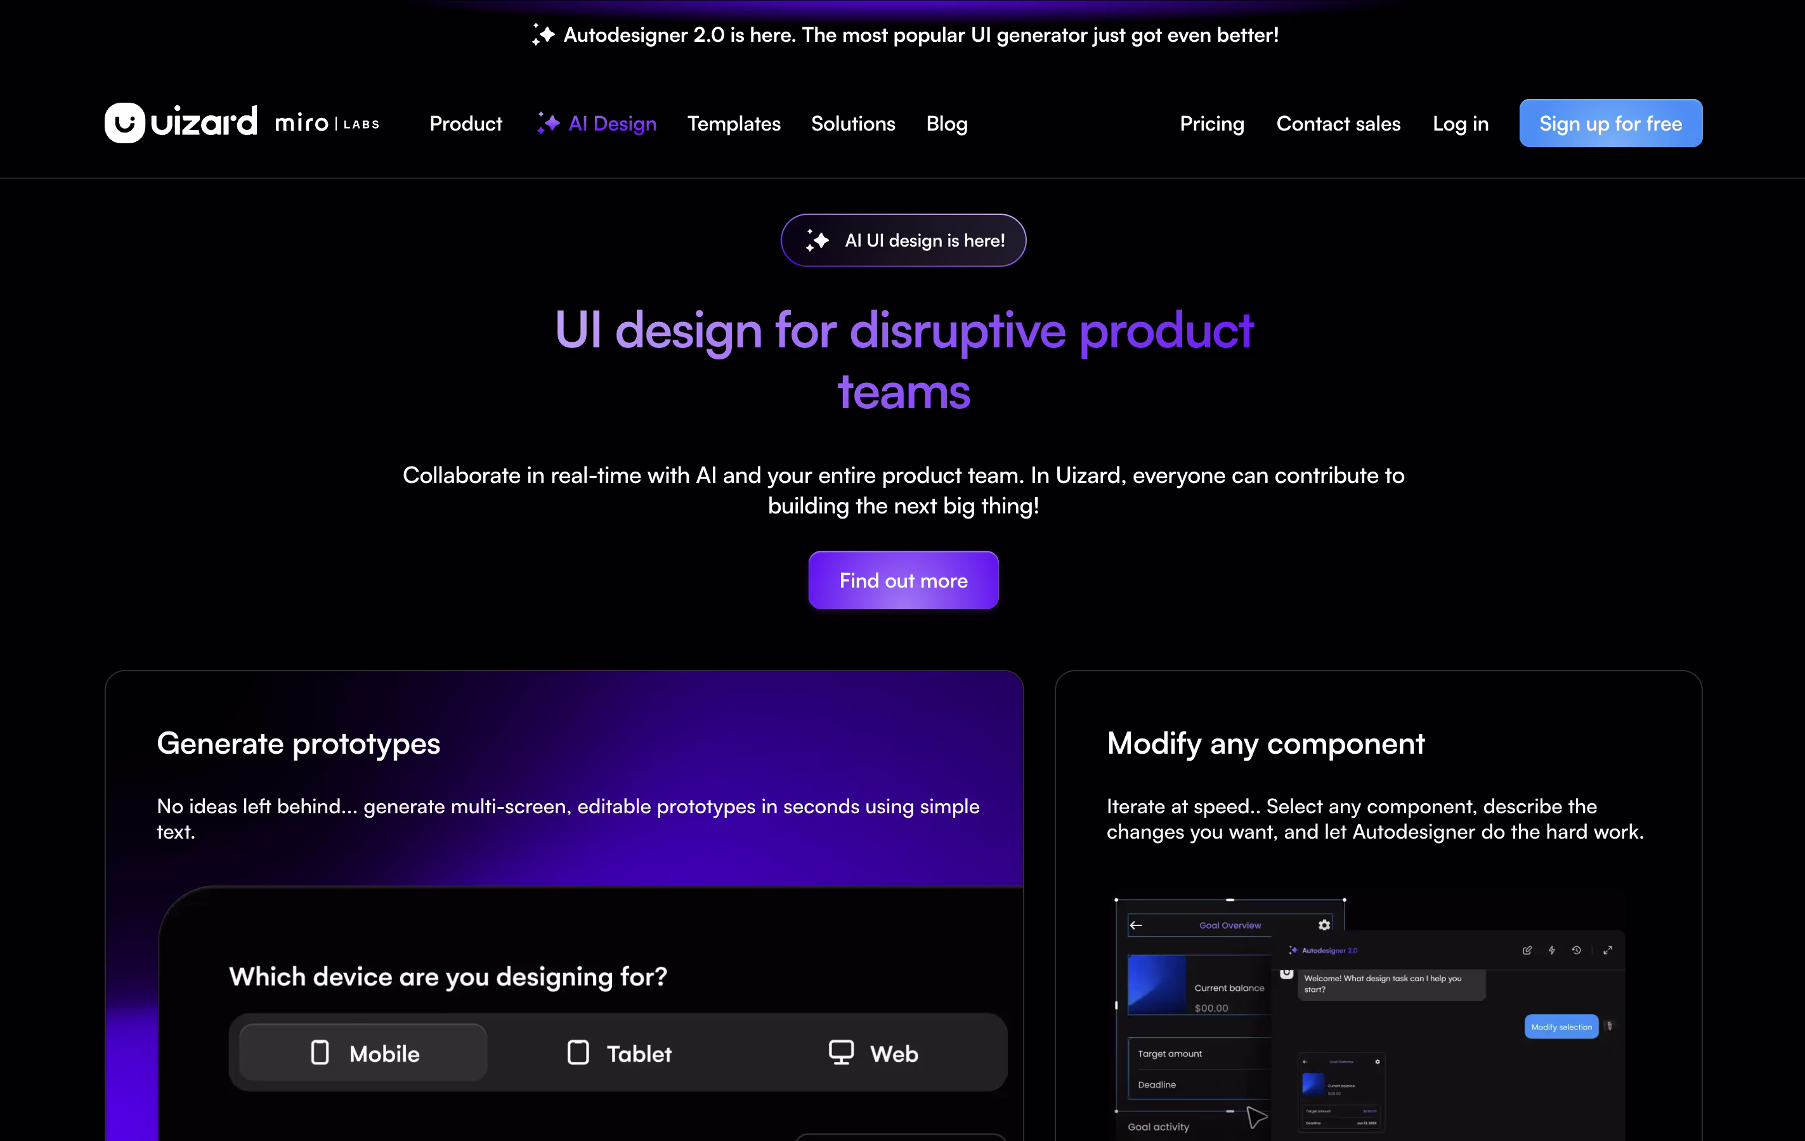Screen dimensions: 1805x1141
Task: Click the expand arrows icon in Autodesigner panel
Action: (x=1607, y=950)
